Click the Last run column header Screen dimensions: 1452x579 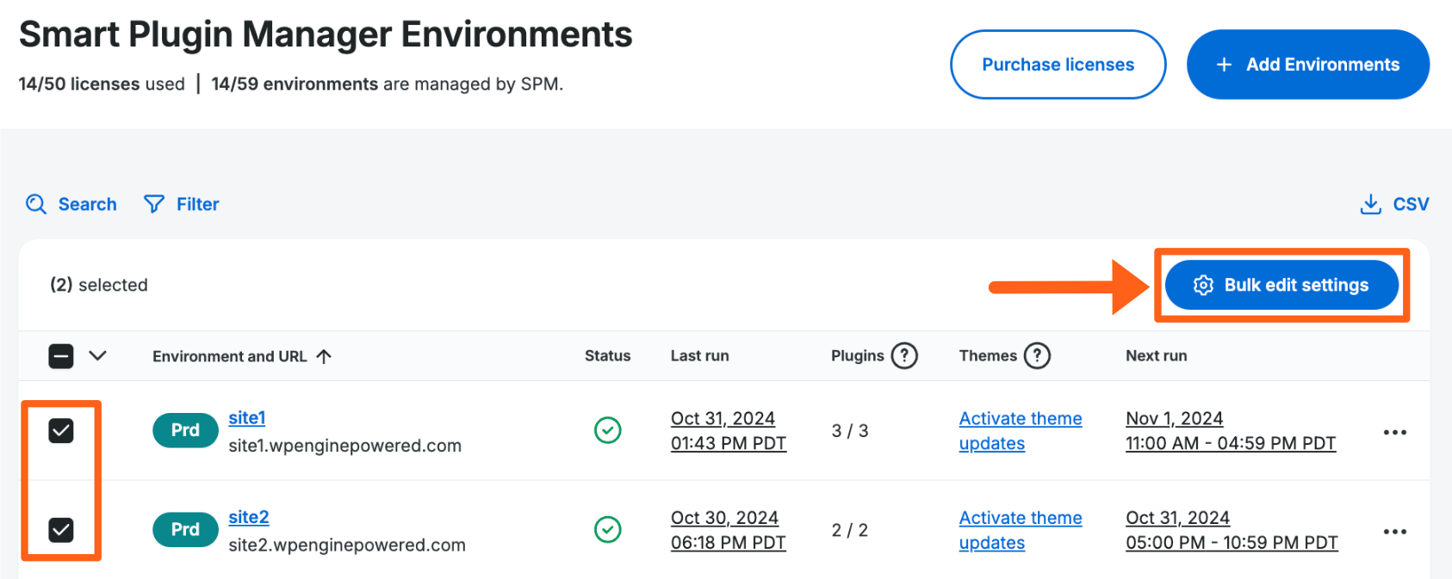(700, 356)
